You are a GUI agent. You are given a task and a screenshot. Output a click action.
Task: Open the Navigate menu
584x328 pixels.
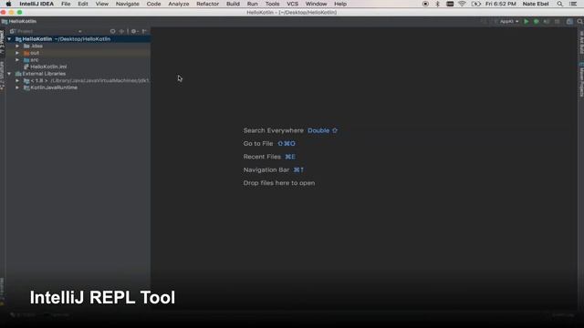128,4
